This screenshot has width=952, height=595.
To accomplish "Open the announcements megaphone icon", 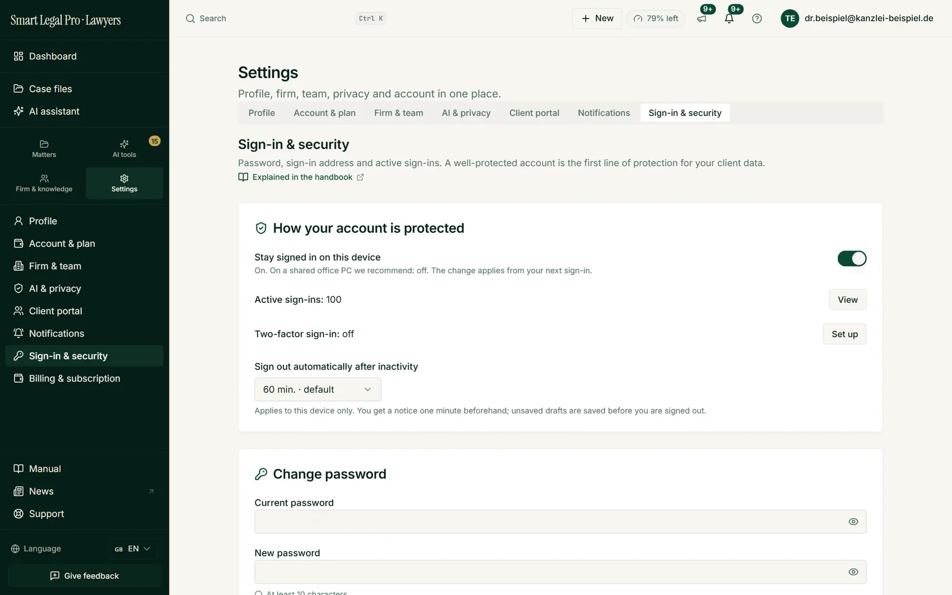I will coord(702,18).
